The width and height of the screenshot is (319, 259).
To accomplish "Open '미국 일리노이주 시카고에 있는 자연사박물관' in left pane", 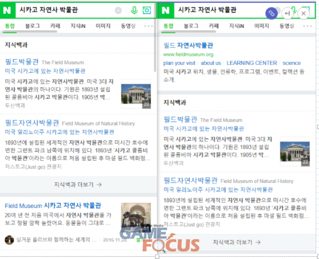I will click(59, 132).
